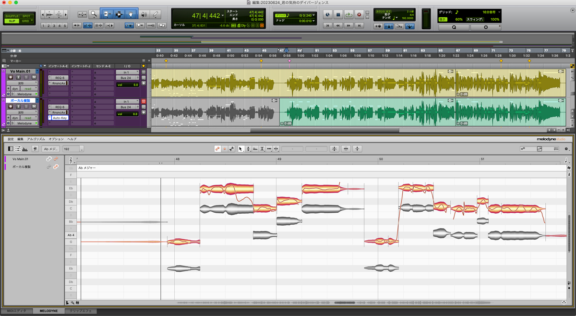Switch to MIDIエディタ tab

point(16,311)
